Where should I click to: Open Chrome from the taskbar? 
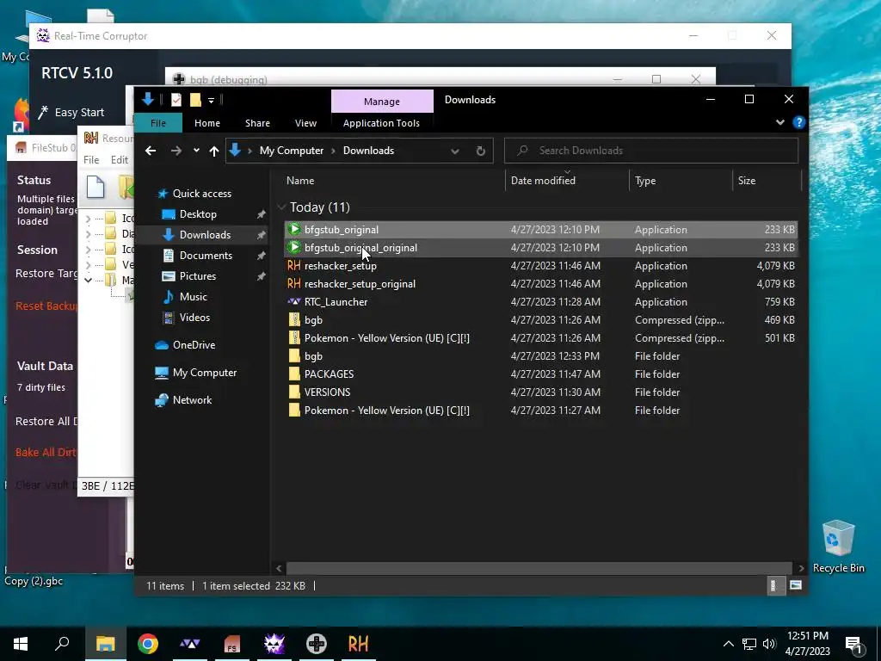[148, 644]
